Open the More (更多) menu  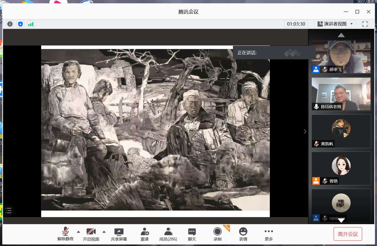pos(269,234)
